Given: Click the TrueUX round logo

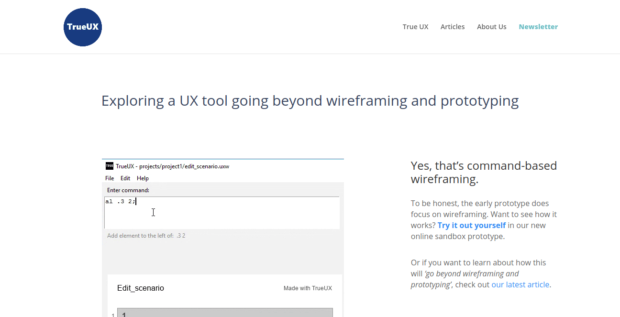Looking at the screenshot, I should tap(83, 27).
